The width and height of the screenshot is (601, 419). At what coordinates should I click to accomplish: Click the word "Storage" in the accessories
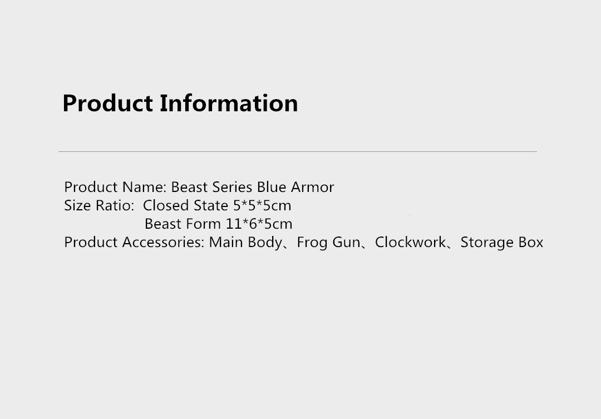[x=487, y=243]
